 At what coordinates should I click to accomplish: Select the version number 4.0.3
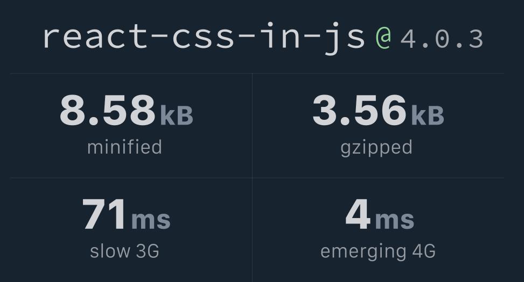point(442,39)
